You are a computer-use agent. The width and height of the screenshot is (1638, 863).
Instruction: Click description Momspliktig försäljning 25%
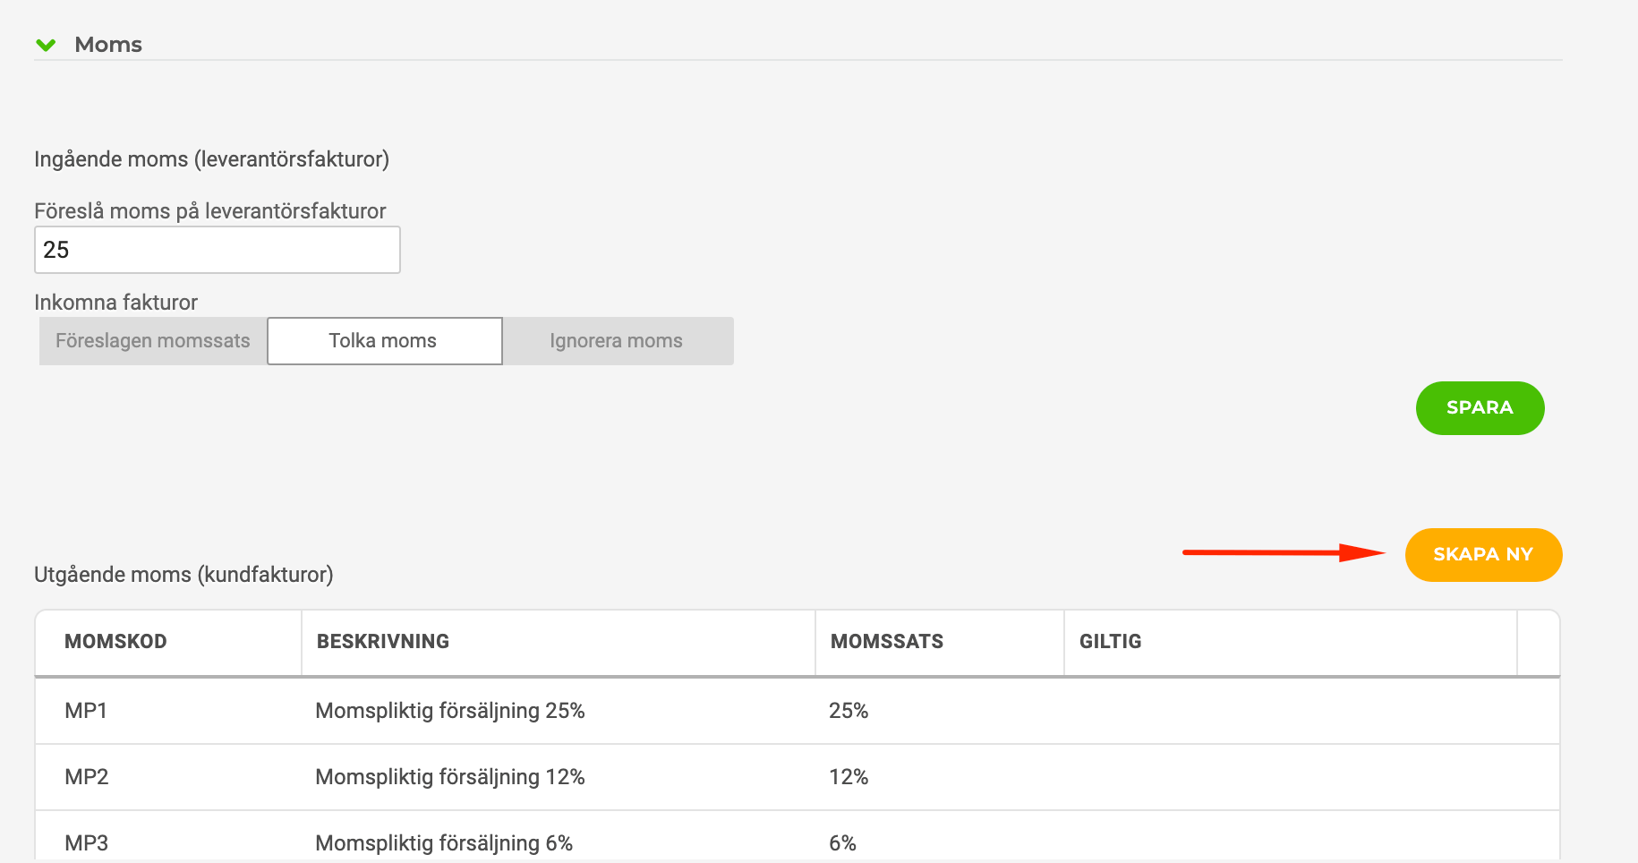(449, 711)
